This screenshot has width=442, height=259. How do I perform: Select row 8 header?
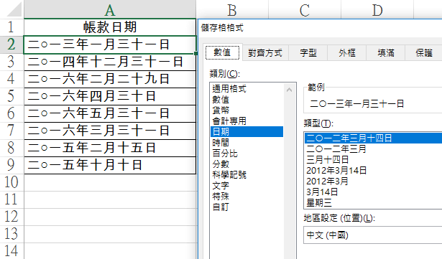coord(11,148)
